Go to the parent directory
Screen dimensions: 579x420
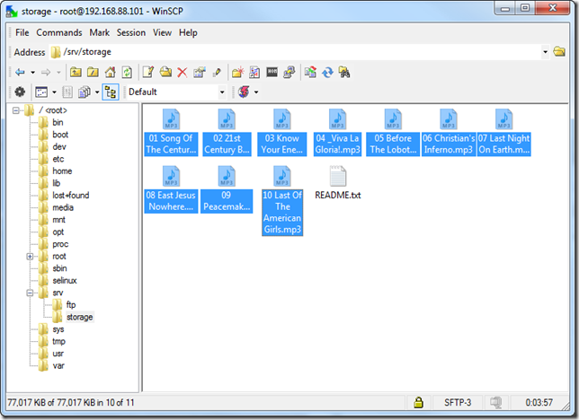coord(76,73)
